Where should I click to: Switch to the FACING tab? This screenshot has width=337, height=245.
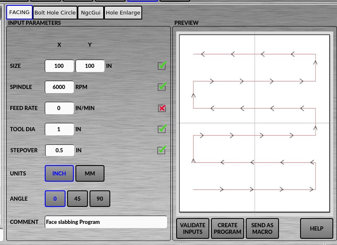click(x=19, y=12)
